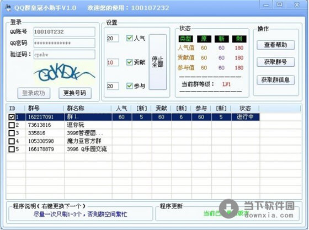The image size is (309, 230).
Task: Focus the QQ账号 input field
Action: point(65,31)
